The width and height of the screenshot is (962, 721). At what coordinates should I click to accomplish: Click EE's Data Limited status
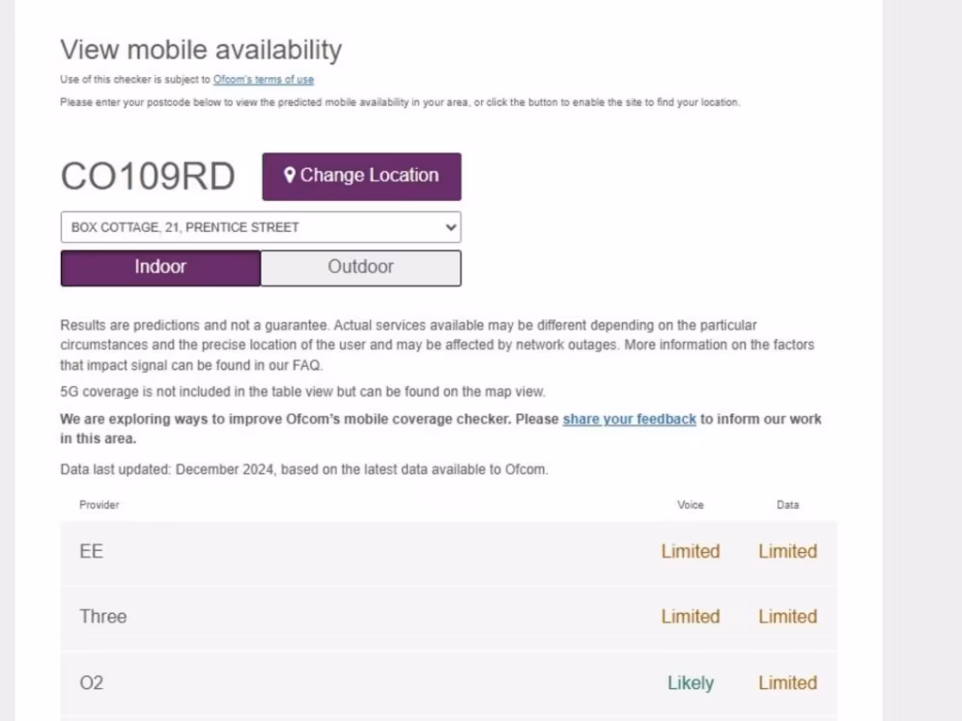tap(787, 551)
